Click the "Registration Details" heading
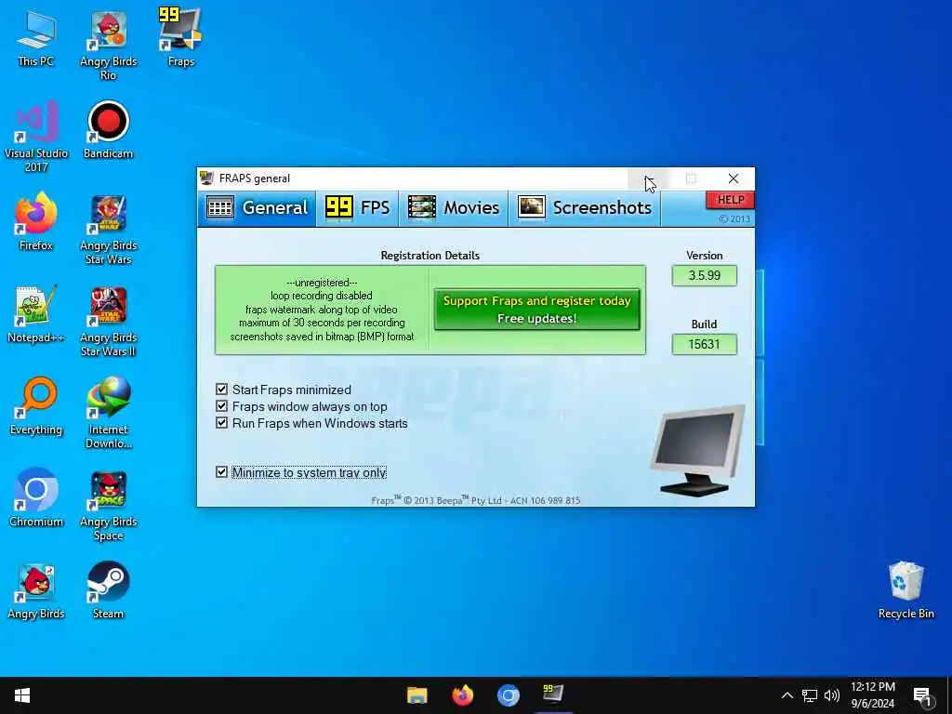This screenshot has height=714, width=952. 430,256
